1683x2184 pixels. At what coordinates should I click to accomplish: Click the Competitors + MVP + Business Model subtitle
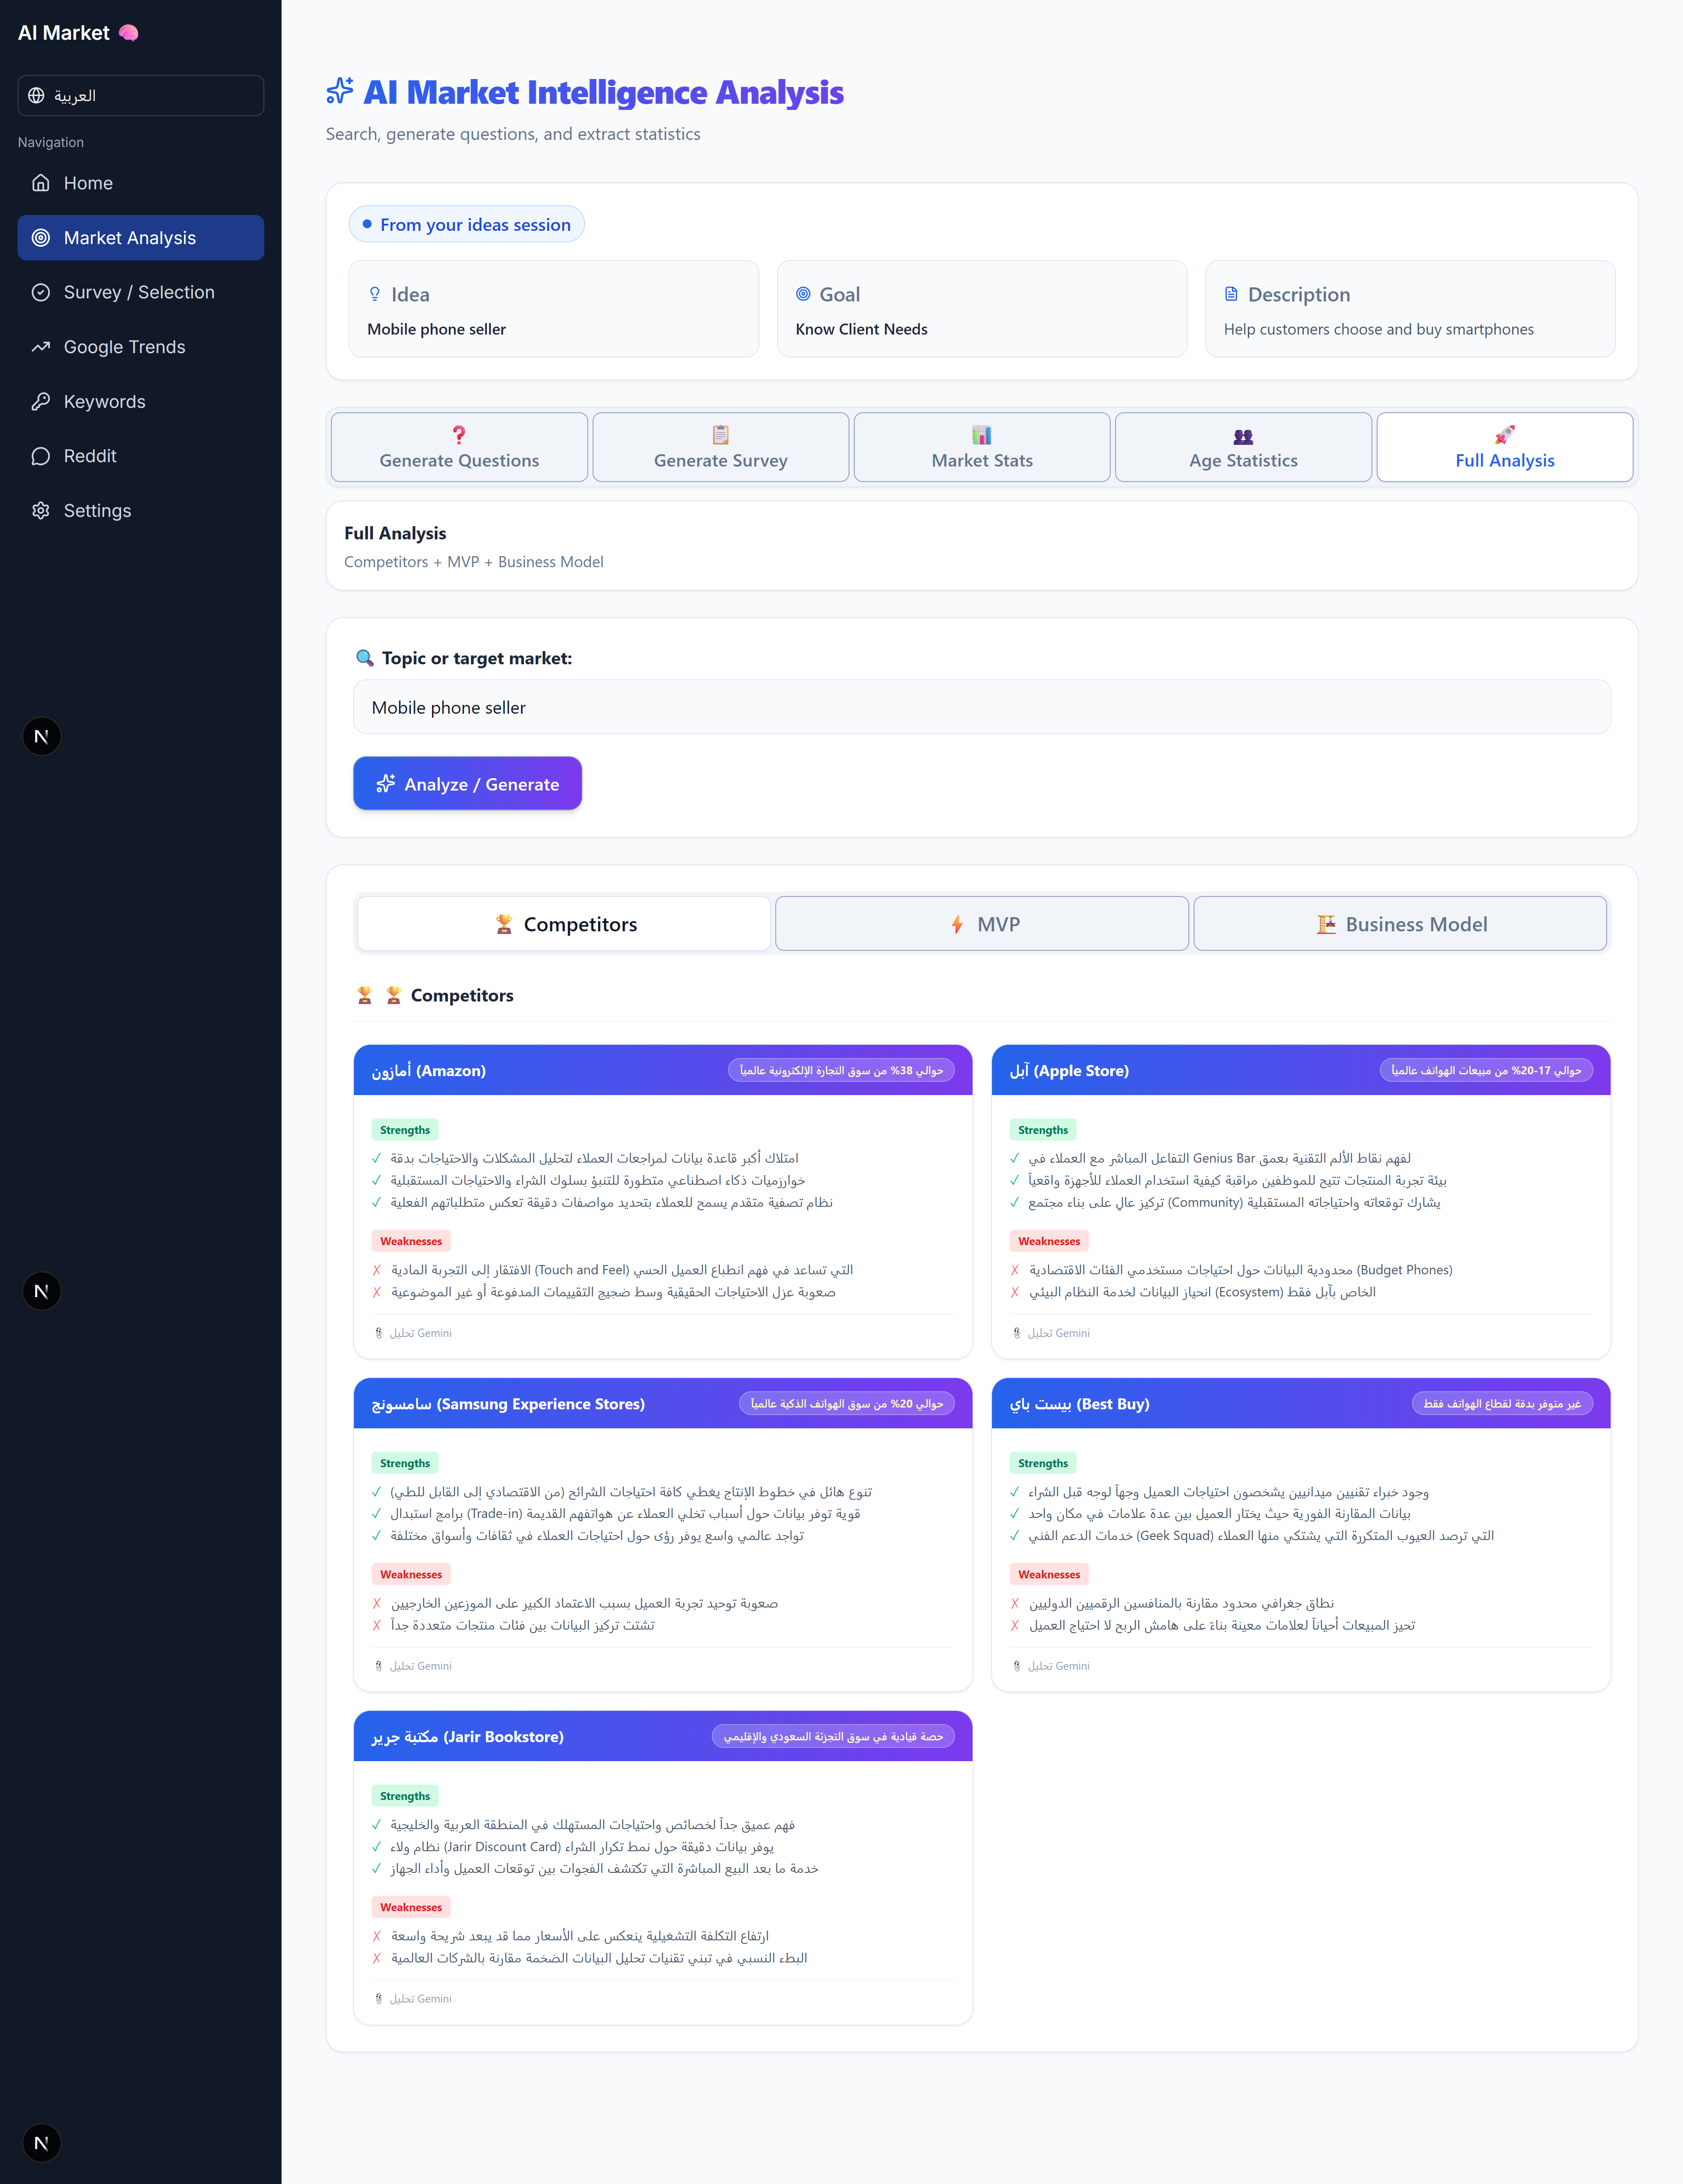[474, 562]
